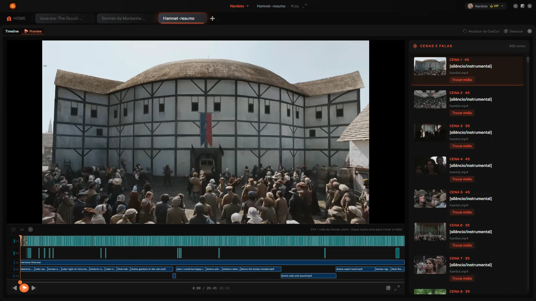Click the pop-in arrow icon next to fullscreen

(388, 288)
